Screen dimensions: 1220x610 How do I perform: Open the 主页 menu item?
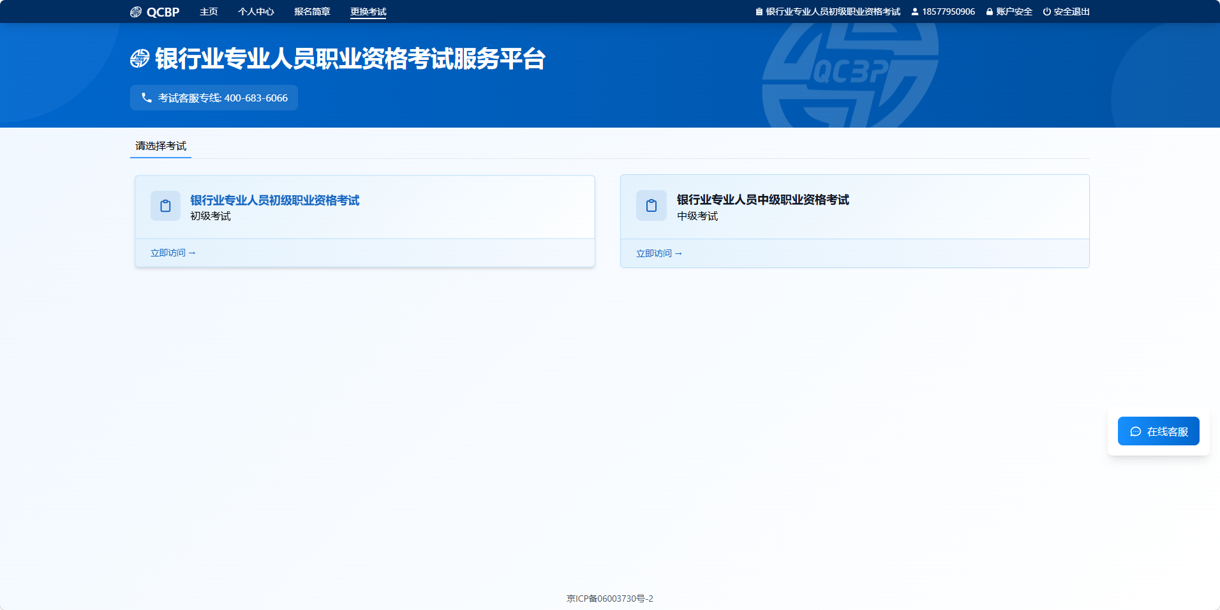pos(209,11)
